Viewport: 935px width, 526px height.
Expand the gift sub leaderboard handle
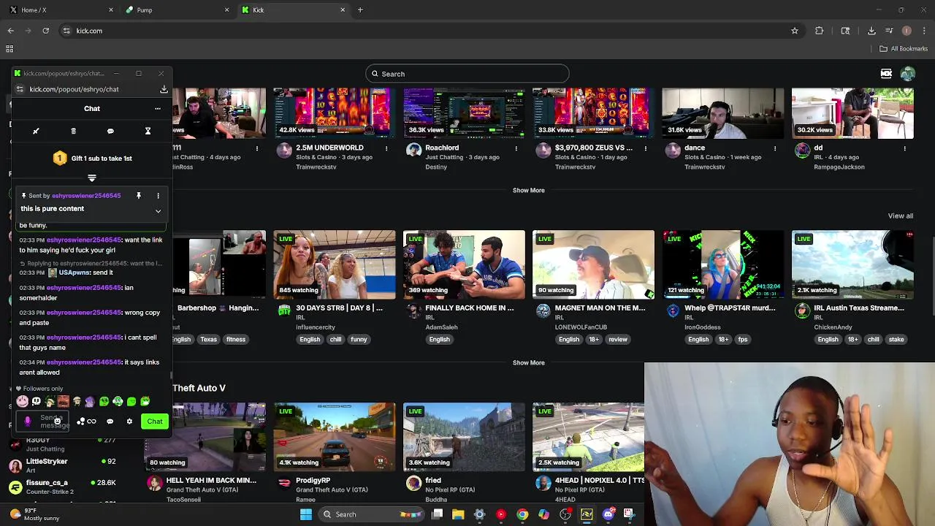click(x=92, y=178)
